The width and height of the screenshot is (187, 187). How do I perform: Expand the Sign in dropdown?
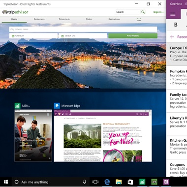[158, 12]
